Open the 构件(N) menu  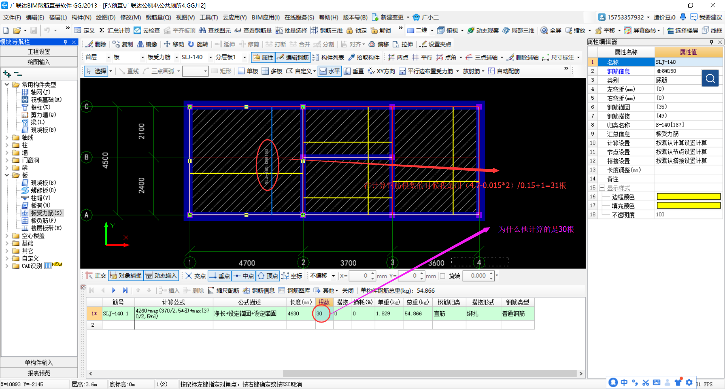(x=82, y=17)
